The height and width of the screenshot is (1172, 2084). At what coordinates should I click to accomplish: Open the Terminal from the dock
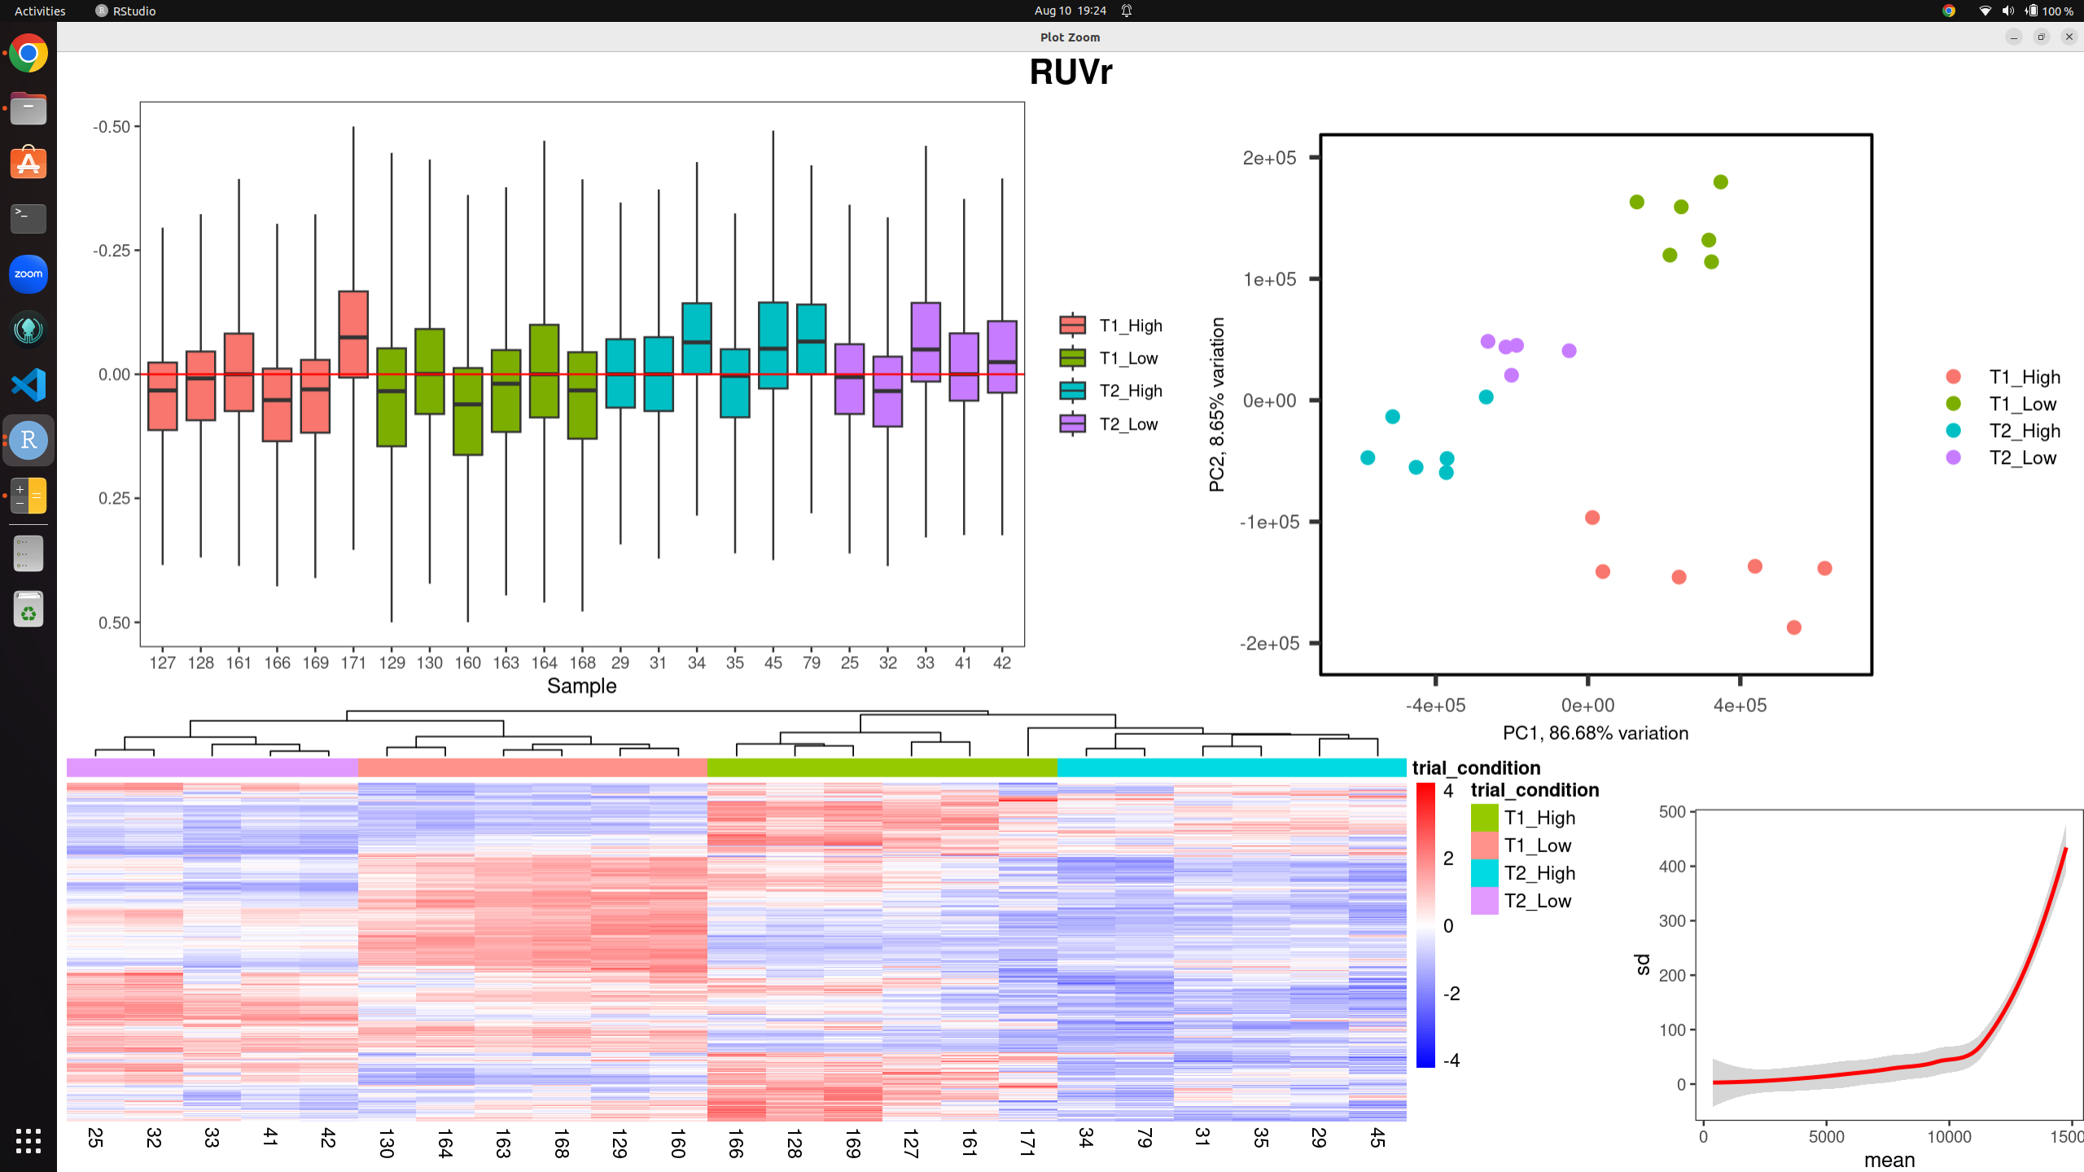28,218
